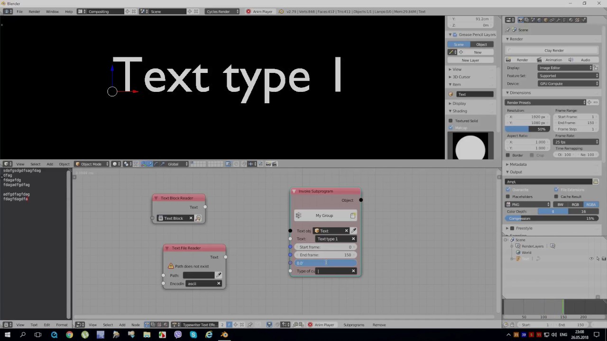Click the folder icon in My Group
This screenshot has width=607, height=341.
[353, 215]
